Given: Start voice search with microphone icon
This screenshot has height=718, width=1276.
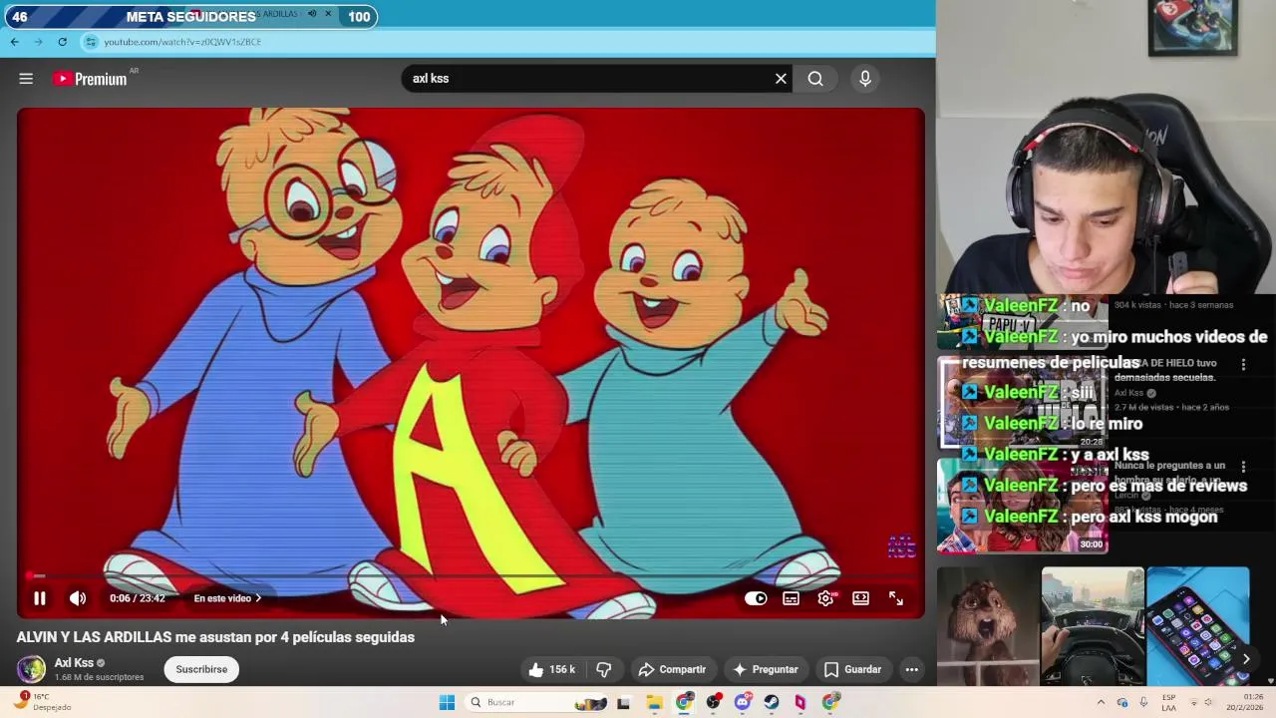Looking at the screenshot, I should point(865,79).
